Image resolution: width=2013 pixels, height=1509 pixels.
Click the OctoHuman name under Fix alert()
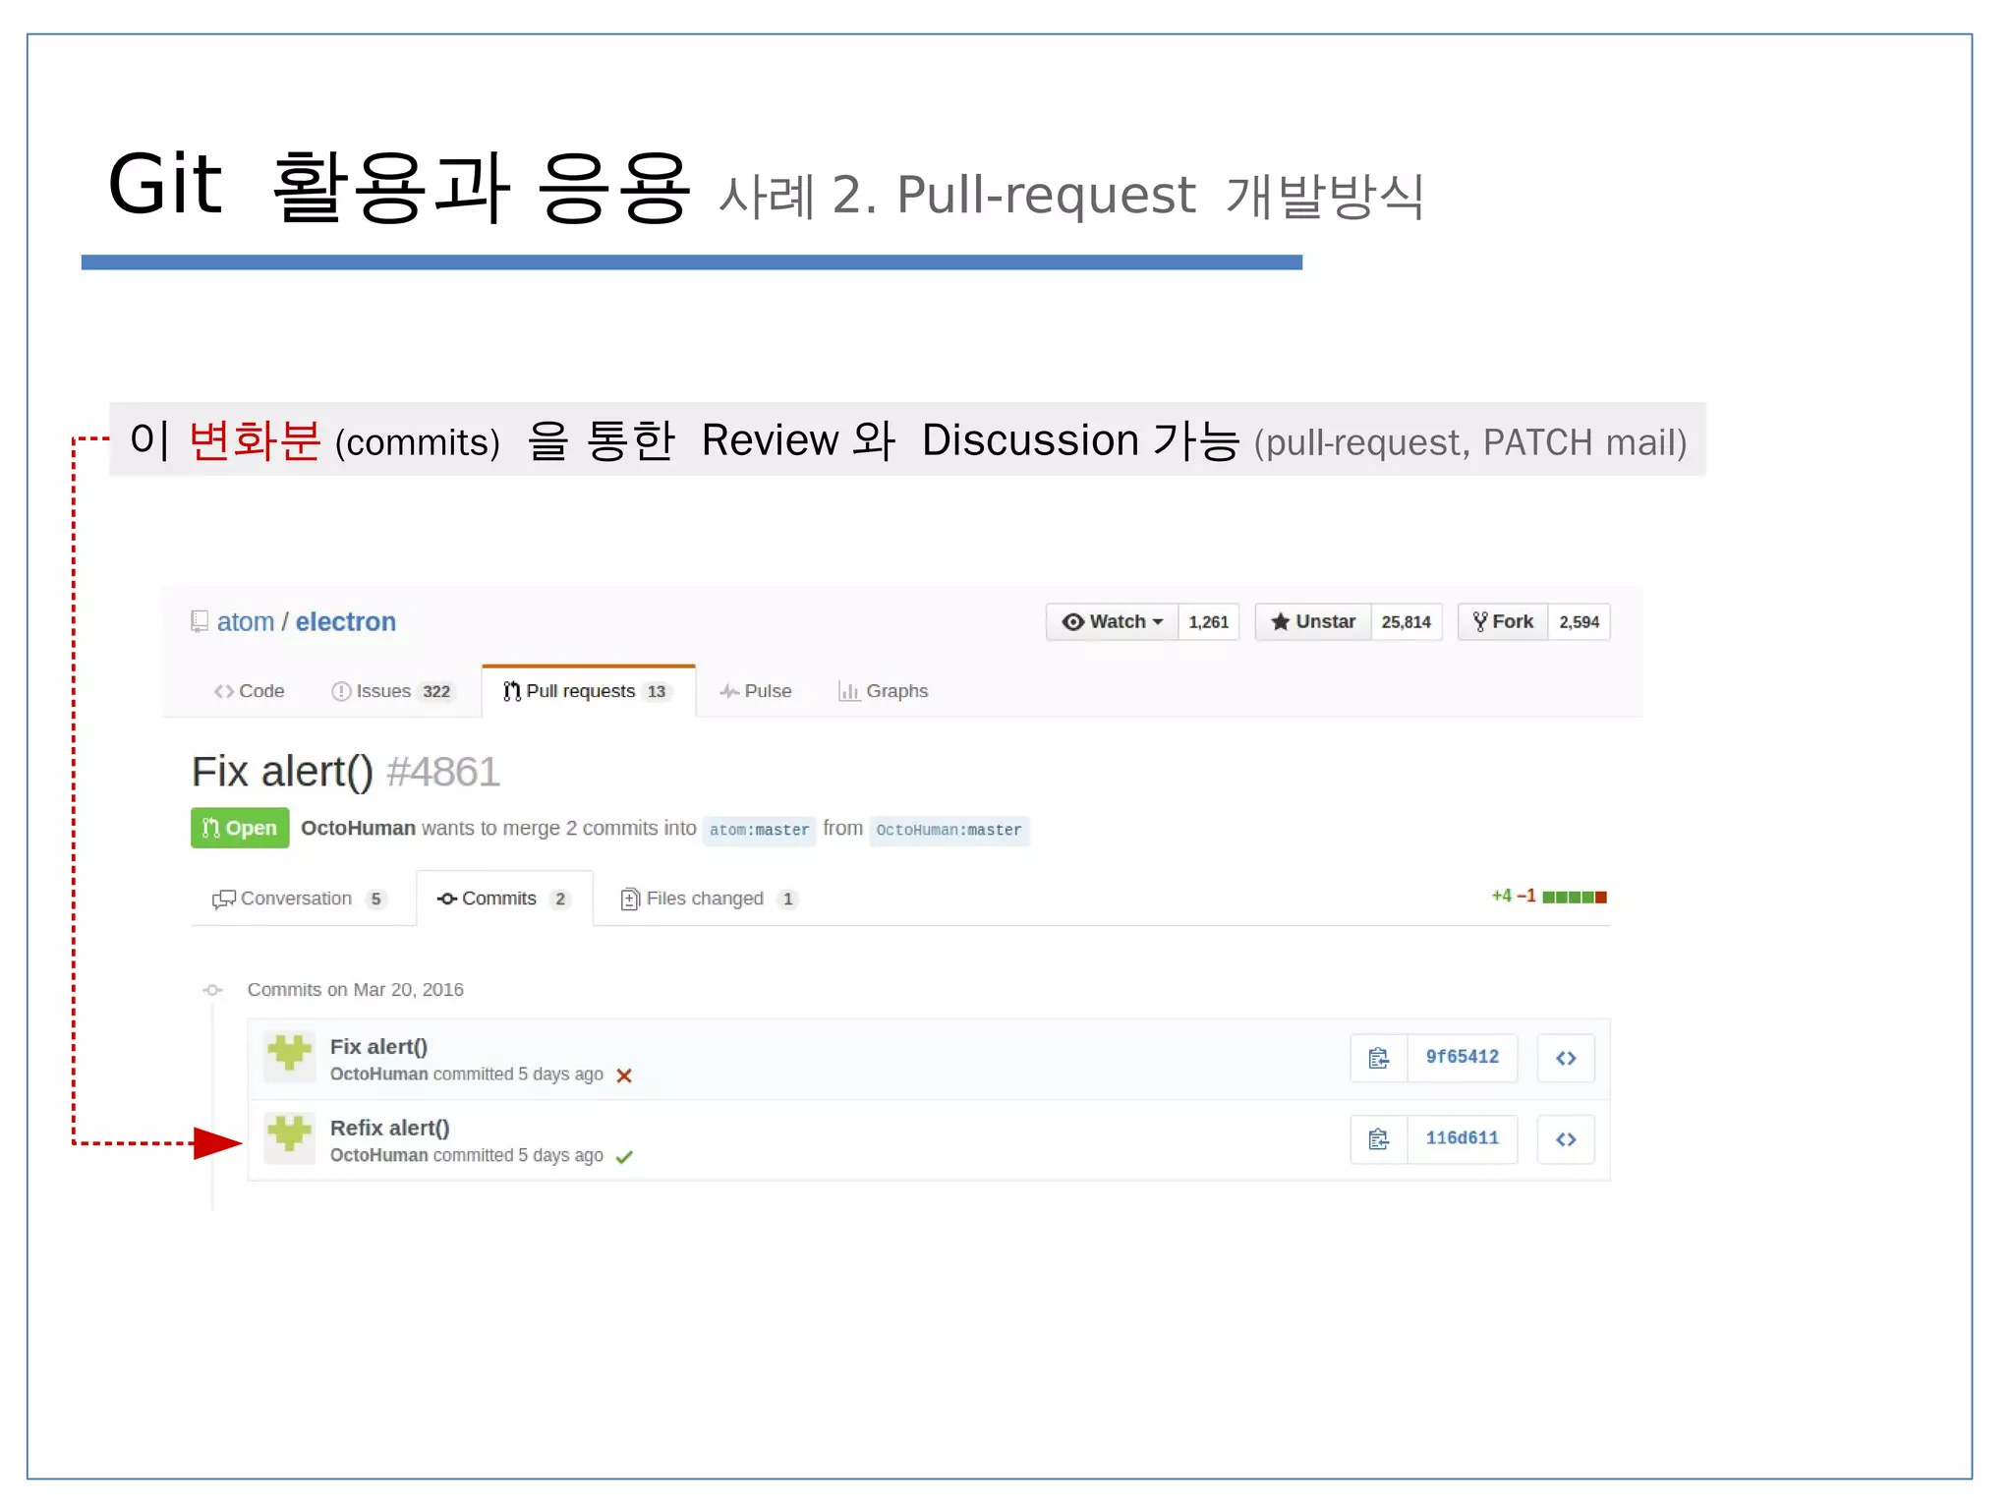pyautogui.click(x=378, y=1074)
